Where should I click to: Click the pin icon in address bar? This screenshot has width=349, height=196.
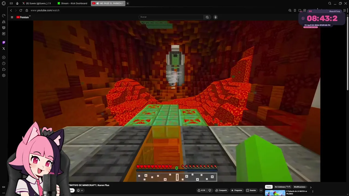click(295, 10)
